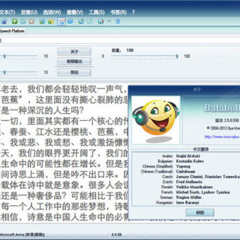Select translator name Fred Mallaerts
Screen dimensions: 240x240
click(x=189, y=182)
